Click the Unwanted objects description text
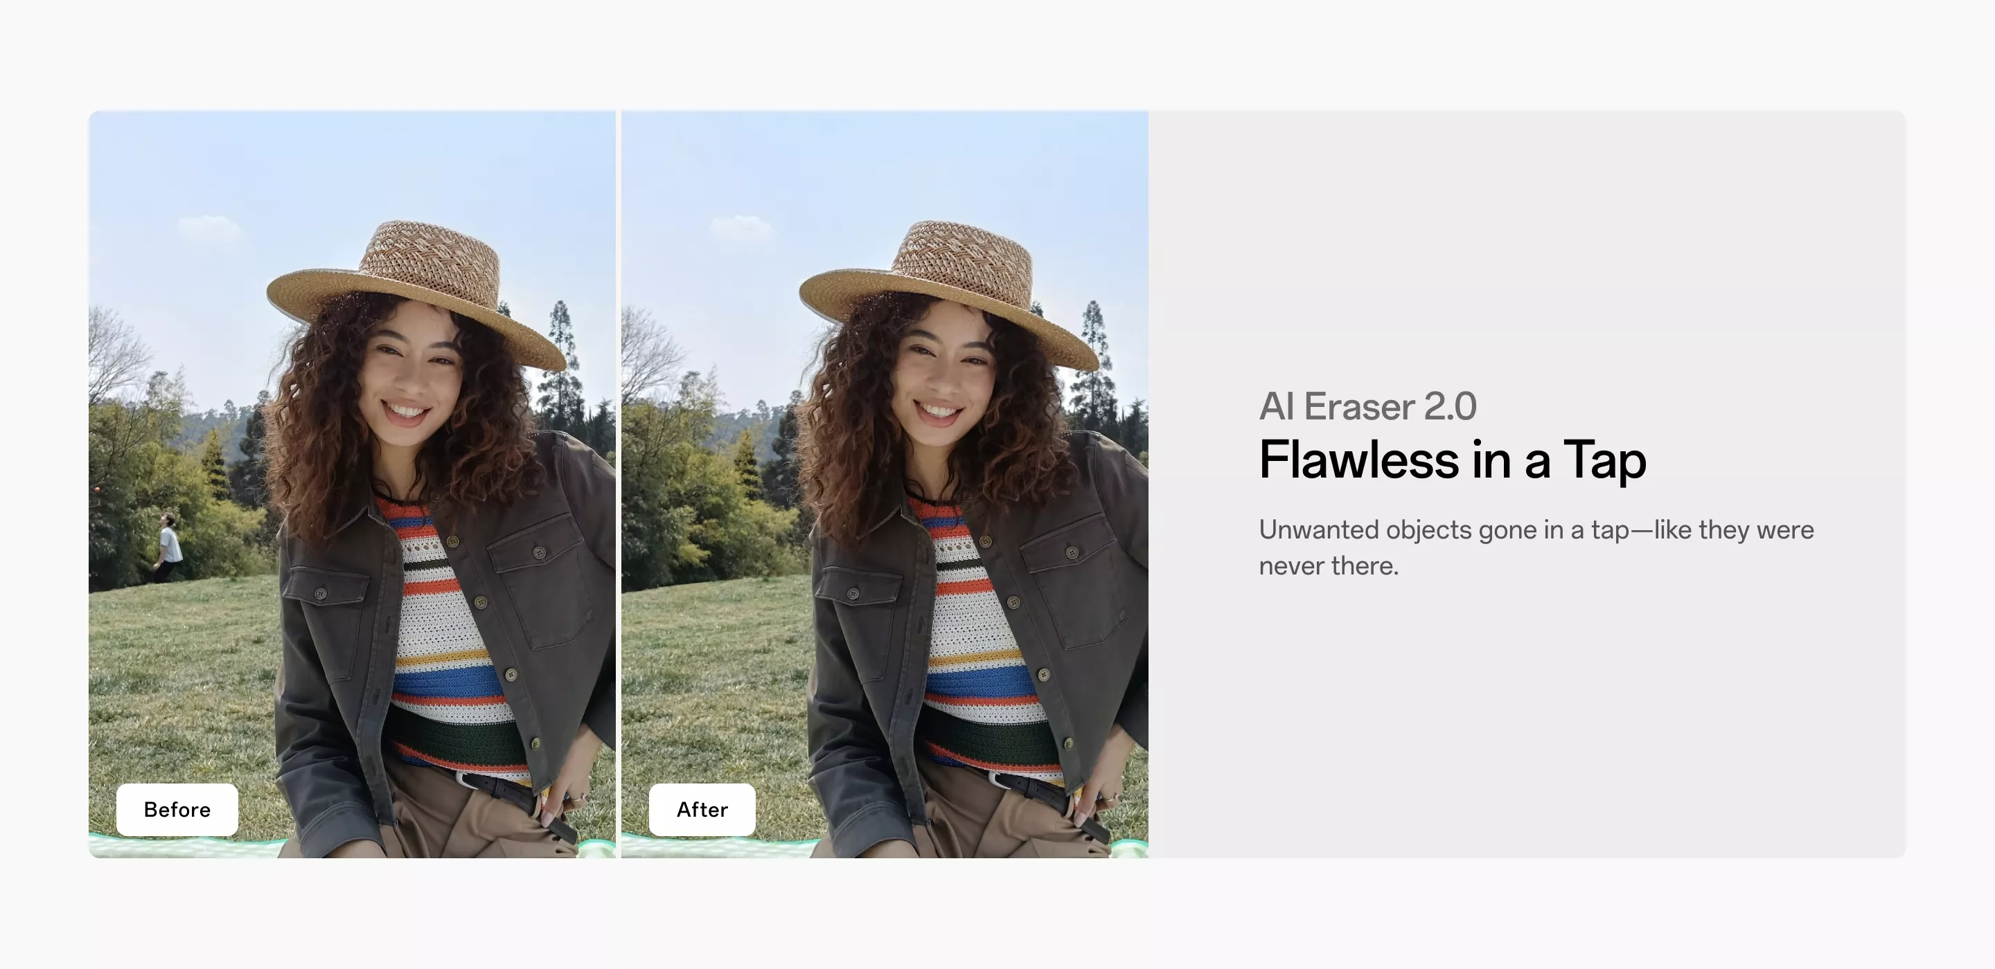The height and width of the screenshot is (969, 1995). [x=1536, y=547]
